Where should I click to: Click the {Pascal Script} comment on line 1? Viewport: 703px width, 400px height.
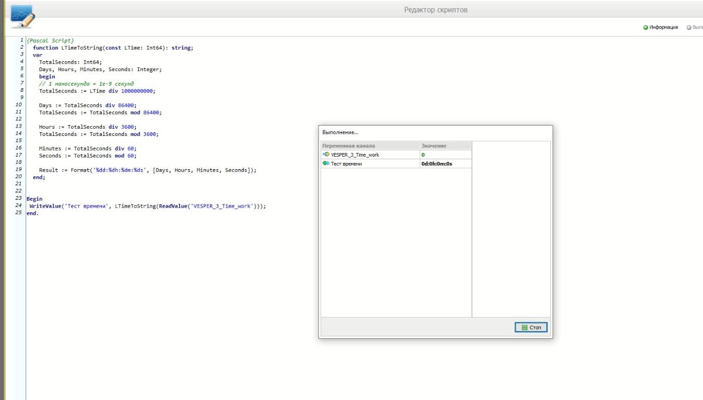point(50,40)
